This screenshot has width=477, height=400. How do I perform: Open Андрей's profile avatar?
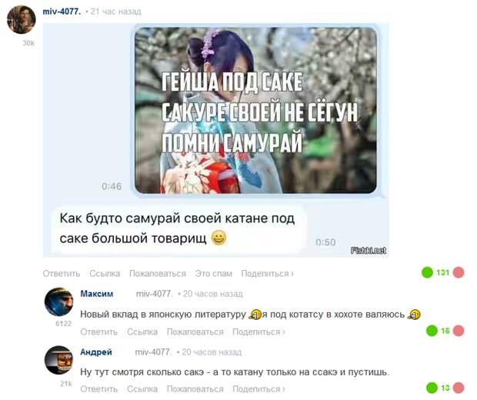(59, 360)
